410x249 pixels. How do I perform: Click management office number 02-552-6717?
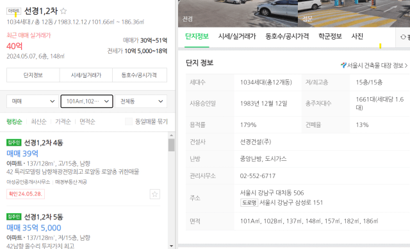(x=258, y=176)
